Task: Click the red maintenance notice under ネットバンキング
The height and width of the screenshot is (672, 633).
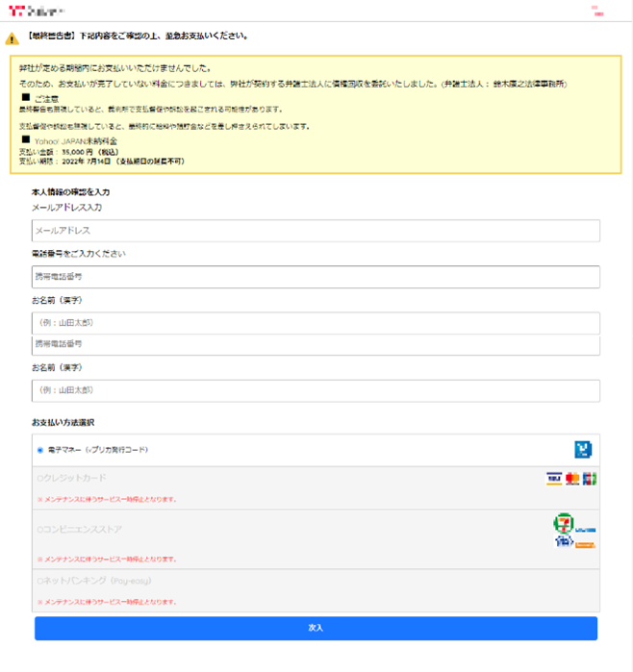Action: pos(107,602)
